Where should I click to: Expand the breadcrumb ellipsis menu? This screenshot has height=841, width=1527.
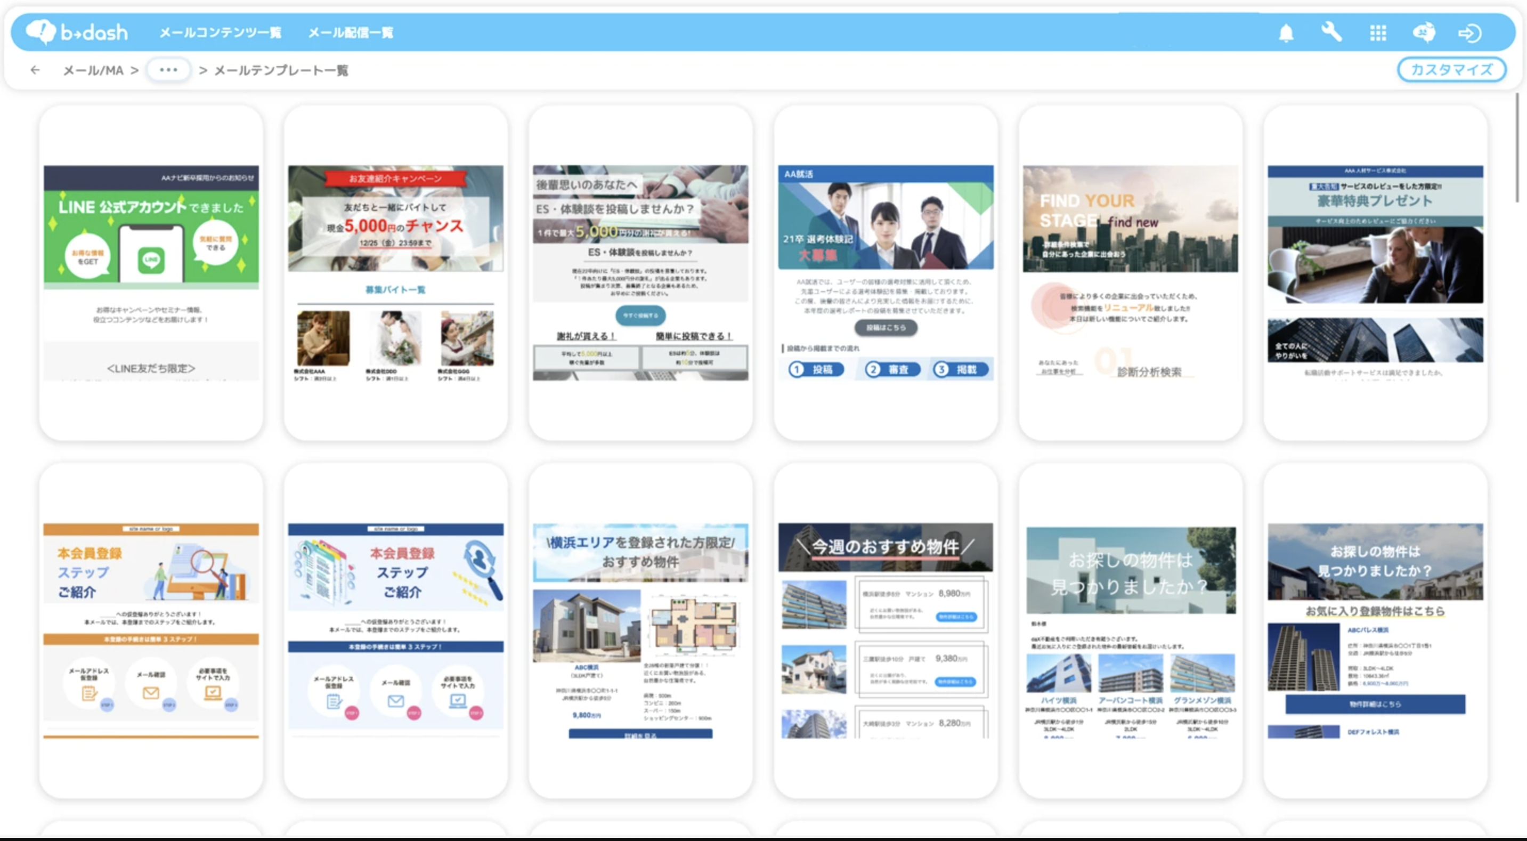[x=168, y=70]
